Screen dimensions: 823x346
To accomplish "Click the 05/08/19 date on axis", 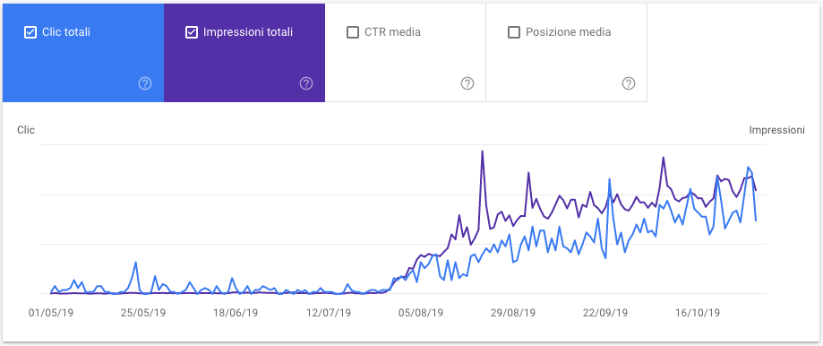I will click(420, 313).
